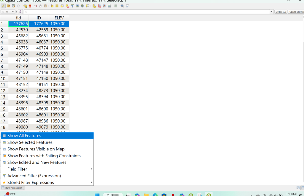This screenshot has height=196, width=304.
Task: Click the magnifier icon beside dock button
Action: (x=122, y=6)
